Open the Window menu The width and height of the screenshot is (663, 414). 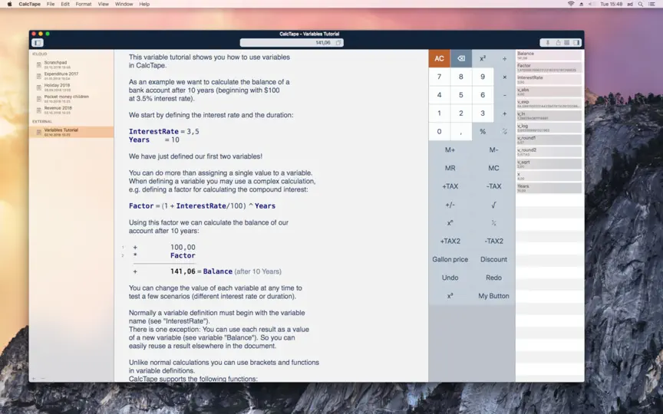click(124, 4)
